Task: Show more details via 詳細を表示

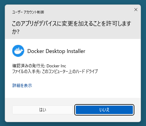Action: (x=22, y=86)
